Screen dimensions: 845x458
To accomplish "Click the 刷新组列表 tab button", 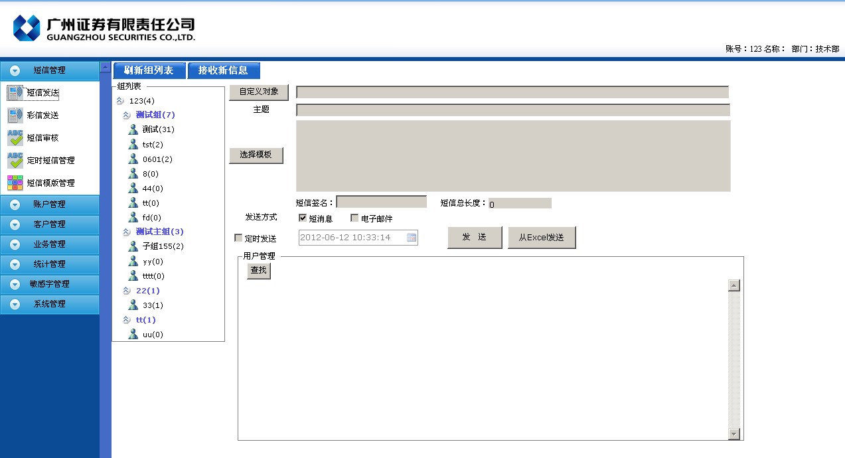I will click(x=149, y=70).
